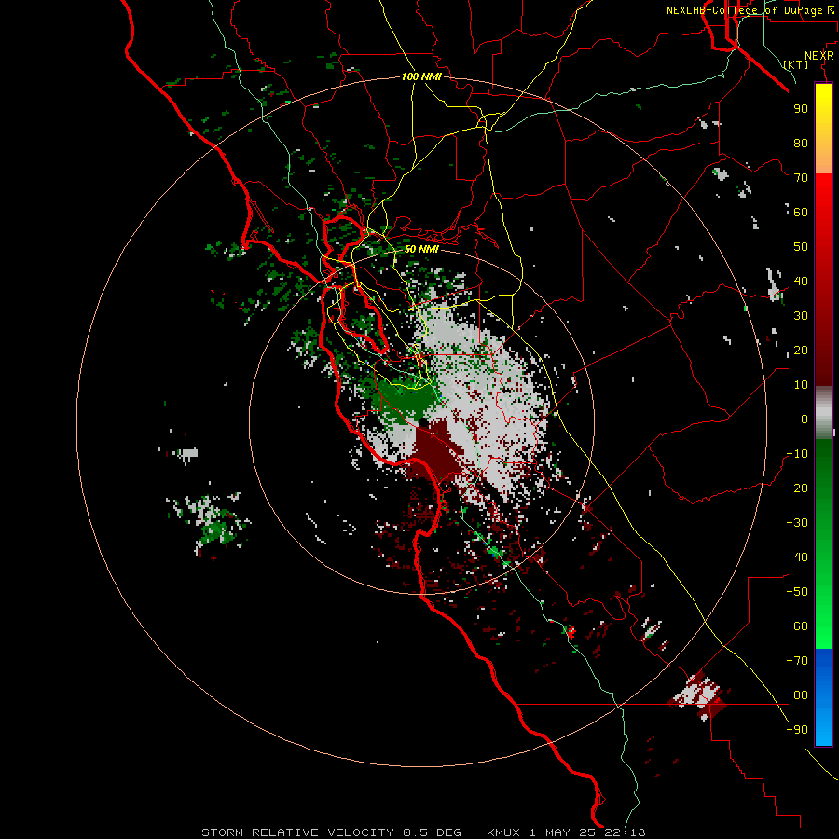
Task: Click the -40 value on velocity scale
Action: pos(797,557)
